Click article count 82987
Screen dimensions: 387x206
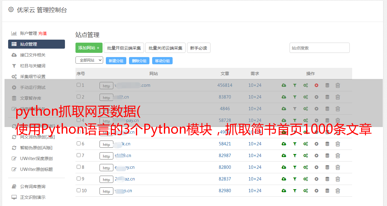[225, 156]
